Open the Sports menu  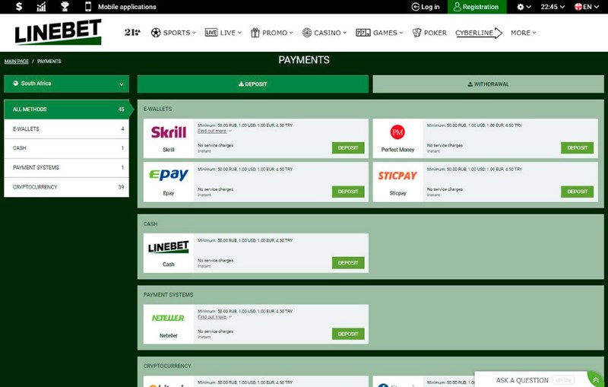pyautogui.click(x=173, y=33)
